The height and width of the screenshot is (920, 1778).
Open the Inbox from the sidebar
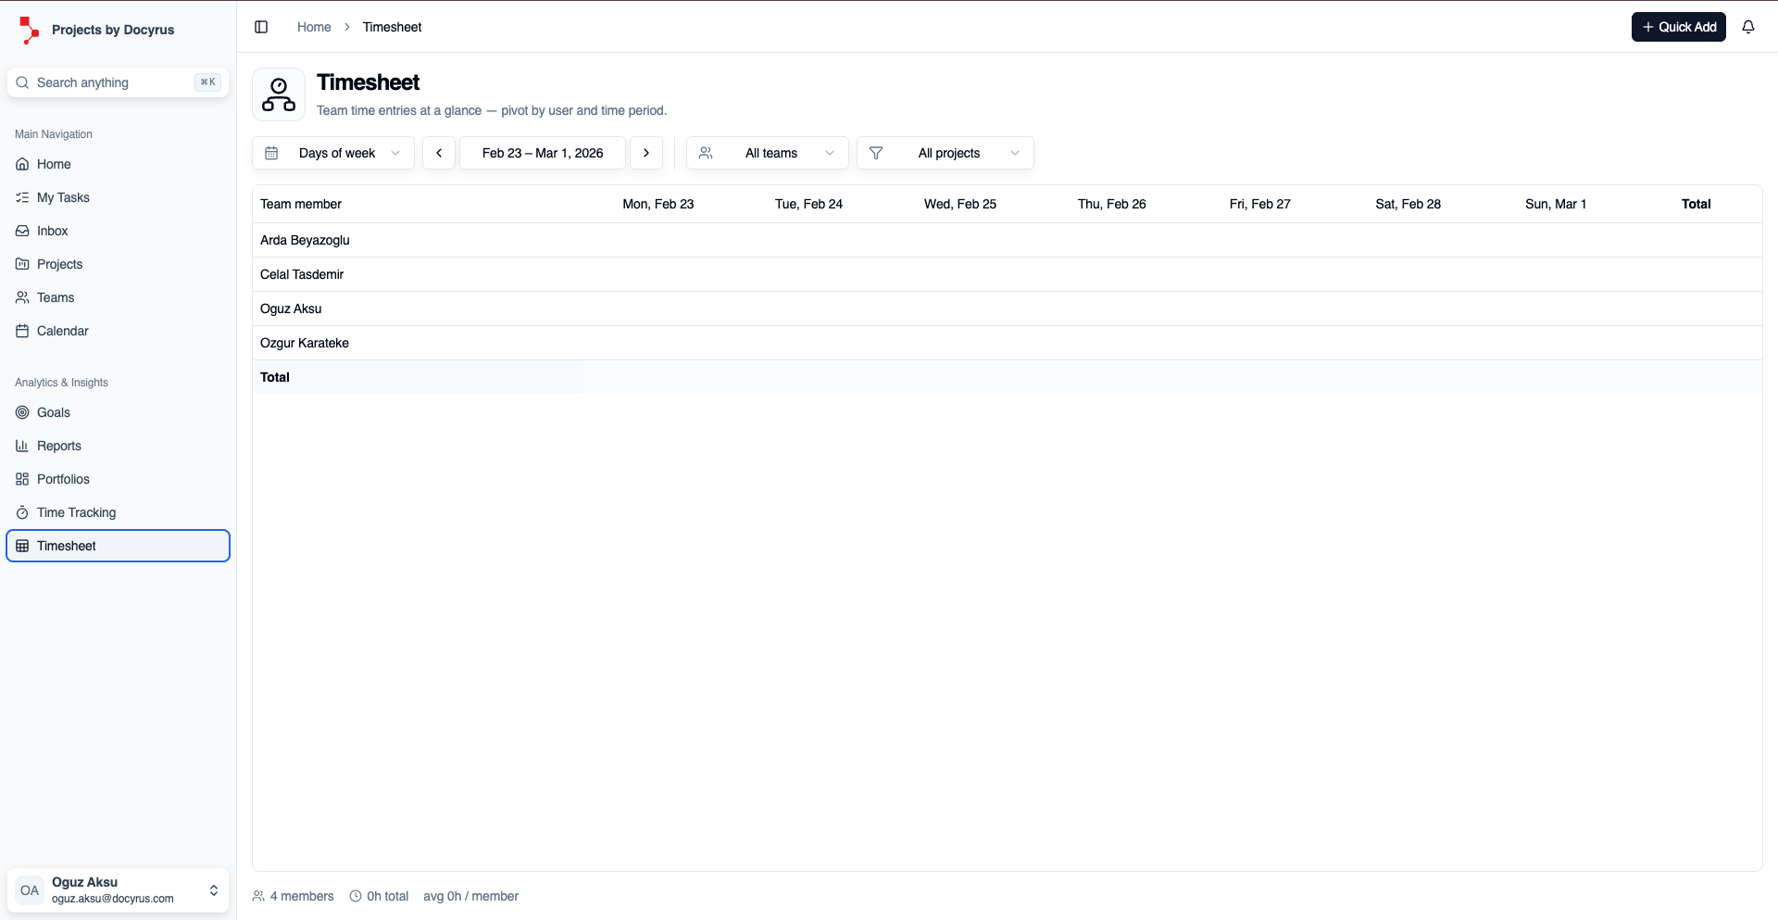(x=21, y=231)
